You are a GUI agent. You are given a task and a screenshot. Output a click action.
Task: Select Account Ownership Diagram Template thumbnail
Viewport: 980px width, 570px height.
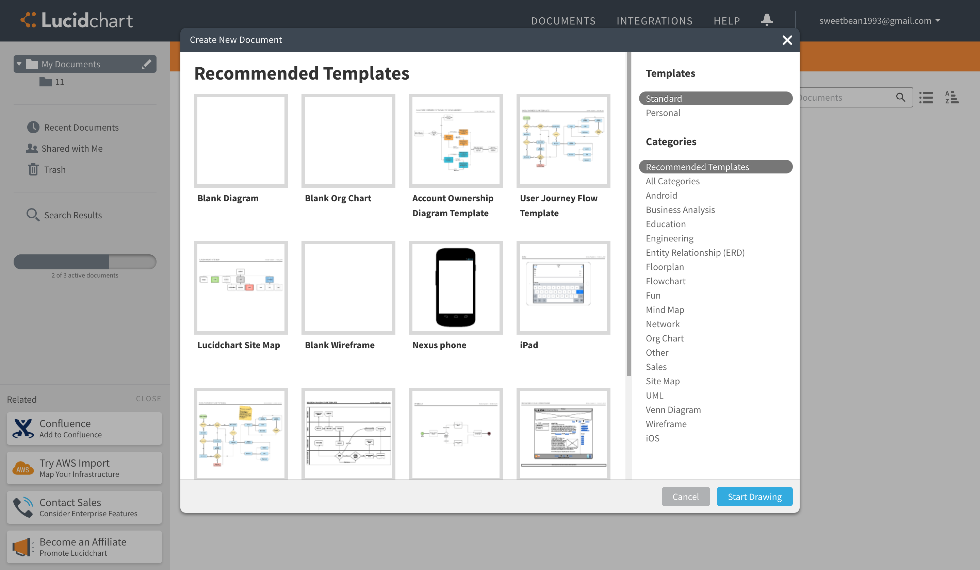coord(456,141)
